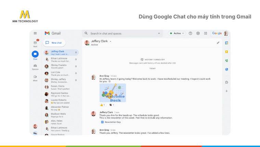Open the Calendar side panel icon

coord(226,43)
